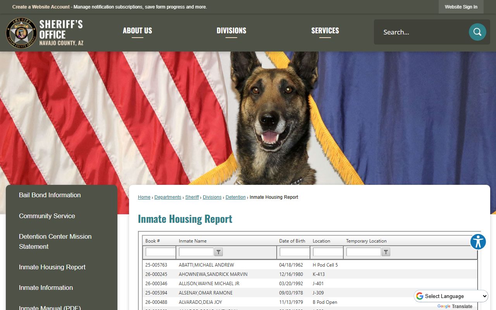Click the Sheriff's Office logo badge
This screenshot has height=310, width=496.
[x=21, y=33]
